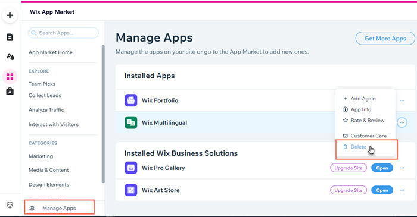Click into the Search Apps field
Image resolution: width=417 pixels, height=217 pixels.
(63, 33)
